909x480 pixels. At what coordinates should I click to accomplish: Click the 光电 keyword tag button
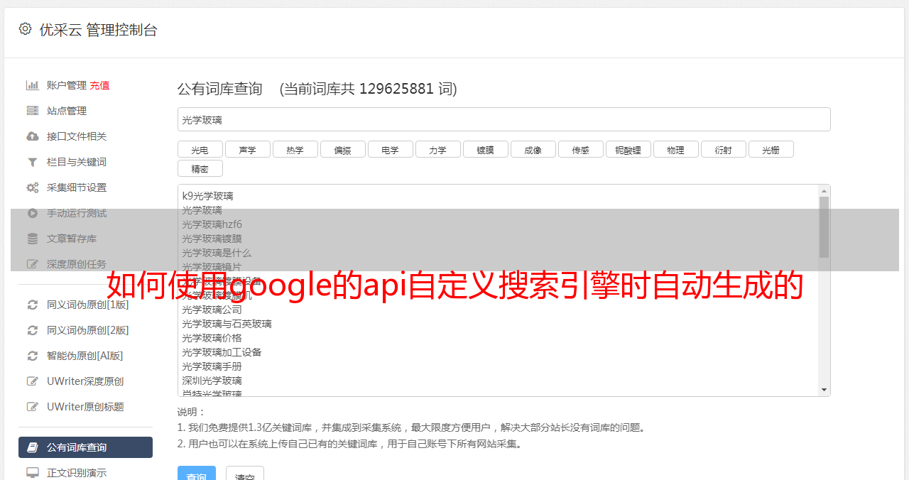click(200, 150)
